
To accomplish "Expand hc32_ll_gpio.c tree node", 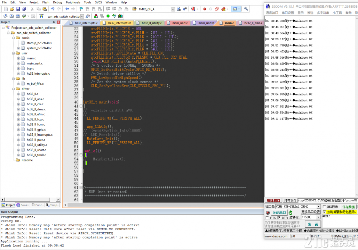I will [18, 130].
